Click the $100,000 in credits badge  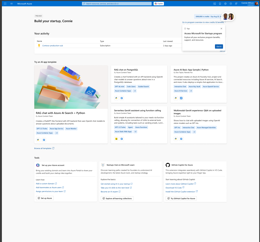(x=208, y=17)
